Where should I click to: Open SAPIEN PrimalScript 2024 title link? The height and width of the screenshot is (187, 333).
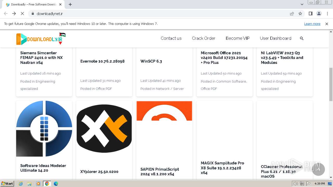tap(160, 172)
